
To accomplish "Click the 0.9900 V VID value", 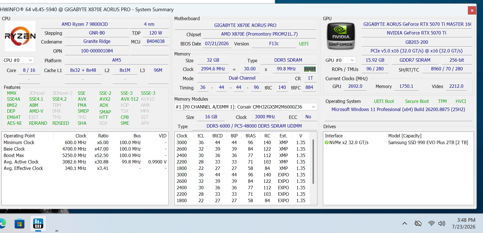I will point(157,162).
